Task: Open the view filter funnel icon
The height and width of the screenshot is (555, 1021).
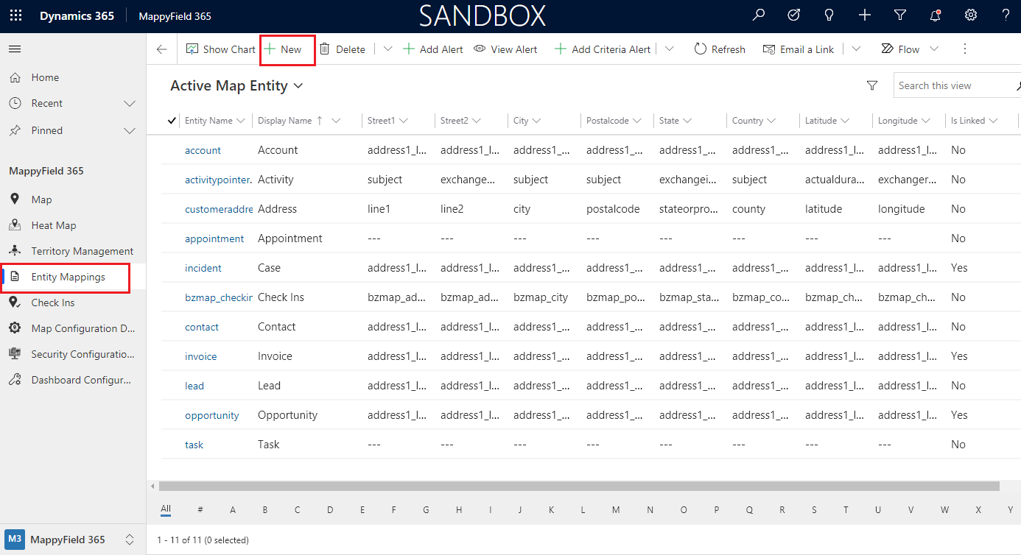Action: coord(872,85)
